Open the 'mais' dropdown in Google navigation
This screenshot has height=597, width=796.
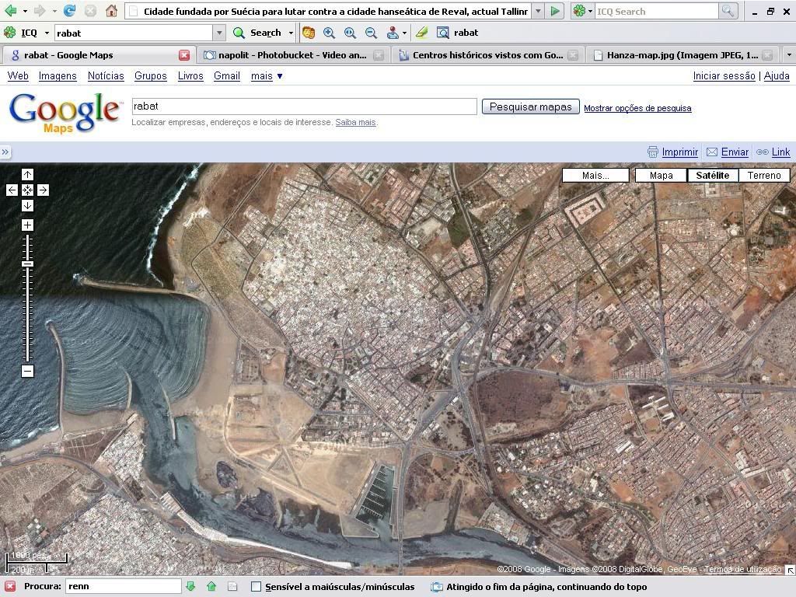point(267,75)
